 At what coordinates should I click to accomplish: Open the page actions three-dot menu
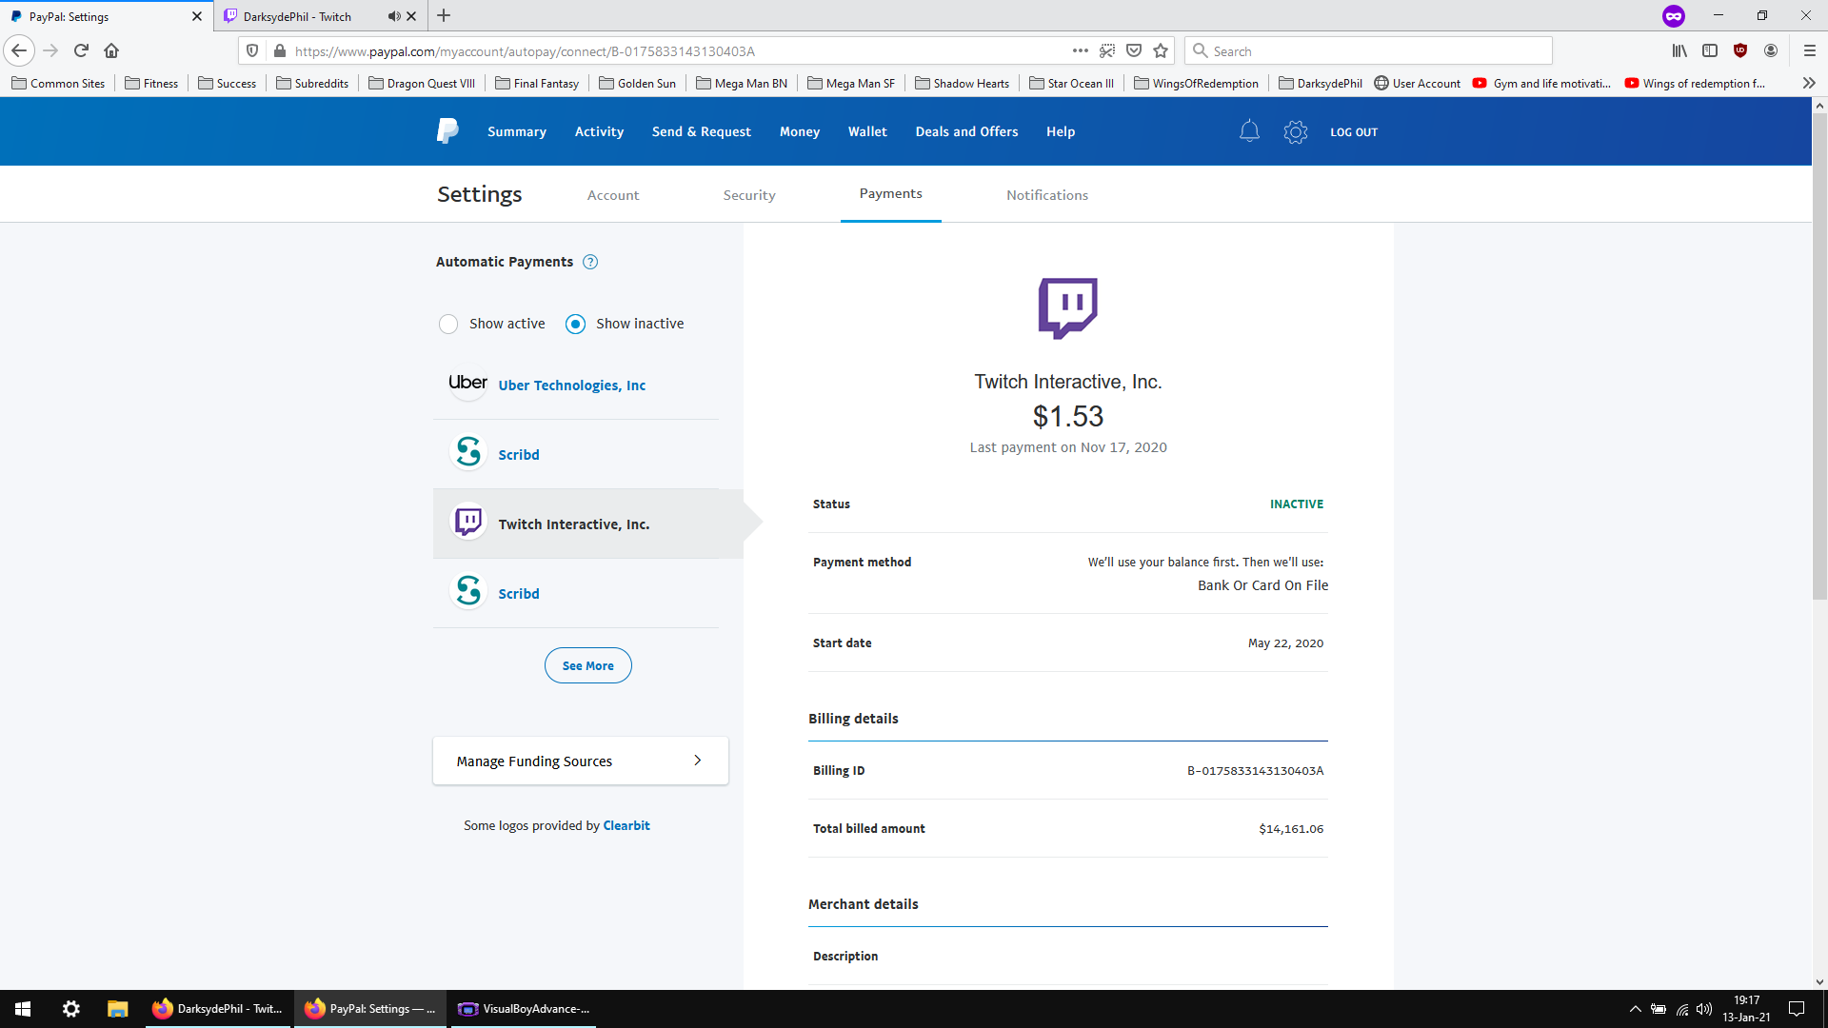tap(1081, 50)
